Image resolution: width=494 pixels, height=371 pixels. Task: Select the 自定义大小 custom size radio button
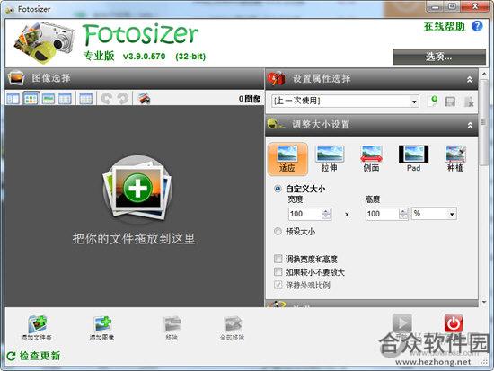click(278, 189)
